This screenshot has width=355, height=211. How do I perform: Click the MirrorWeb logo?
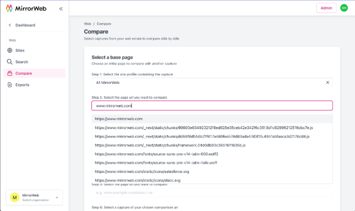point(26,8)
